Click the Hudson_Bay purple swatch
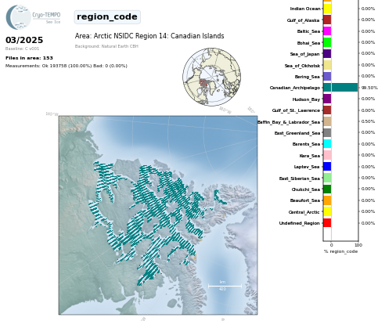 [x=327, y=99]
